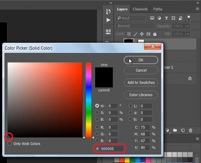Lock image pixels brush icon
The height and width of the screenshot is (163, 201).
(135, 34)
